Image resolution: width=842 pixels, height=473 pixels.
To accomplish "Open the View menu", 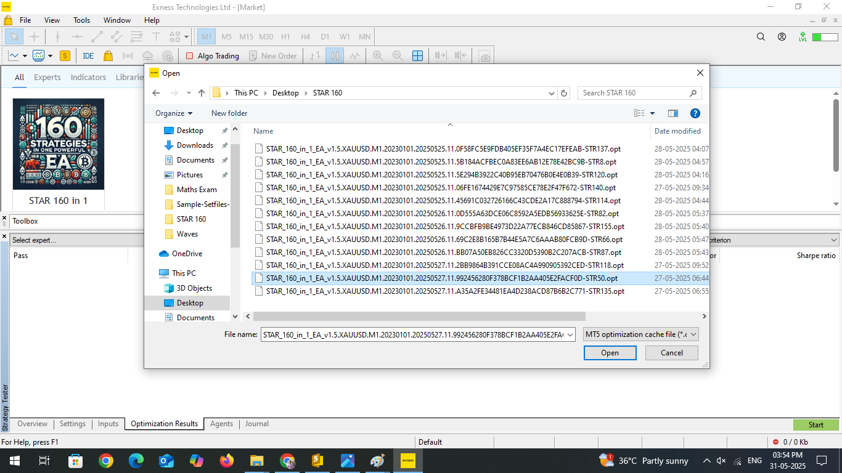I will 52,20.
